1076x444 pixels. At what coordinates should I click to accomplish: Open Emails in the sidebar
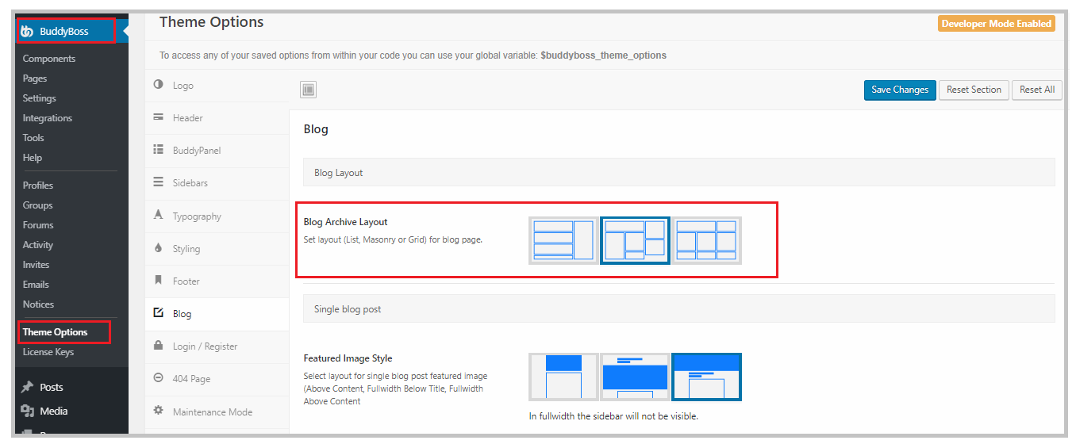point(36,285)
